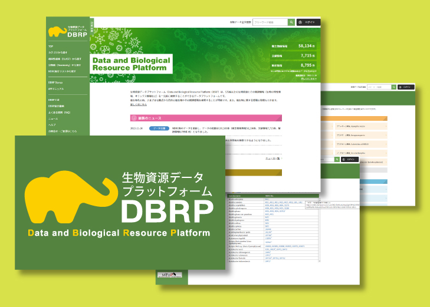This screenshot has width=430, height=307.
Task: Select TOP in the left sidebar
Action: click(51, 47)
